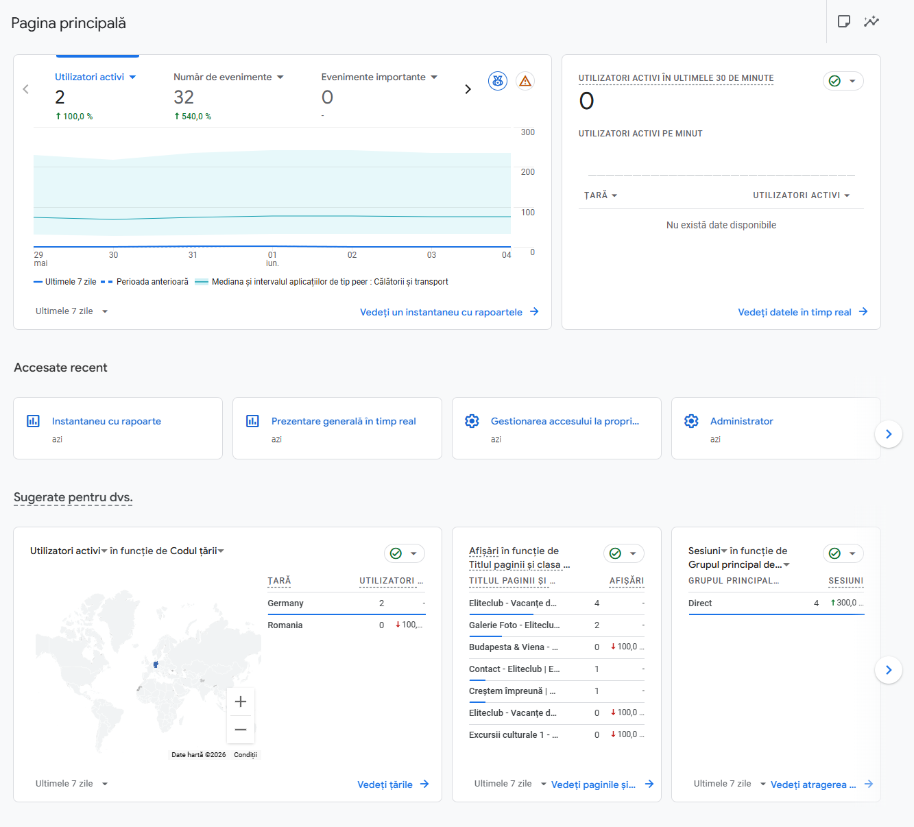This screenshot has height=827, width=914.
Task: Open Gestionarea accesului la proprietate card
Action: click(x=557, y=429)
